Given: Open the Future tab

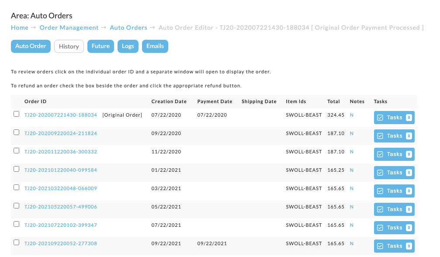Looking at the screenshot, I should (x=100, y=46).
